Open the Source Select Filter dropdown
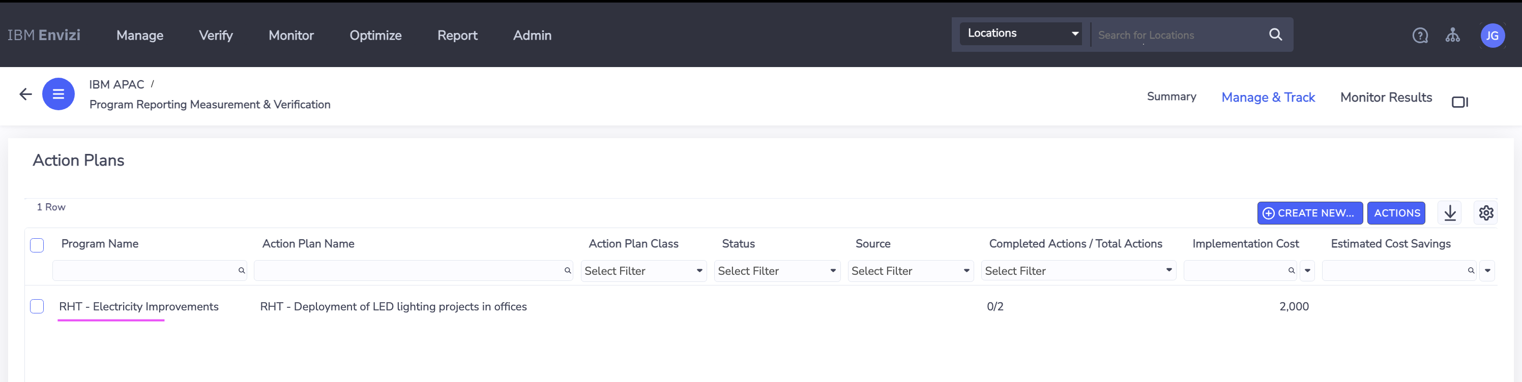The height and width of the screenshot is (382, 1522). click(910, 271)
